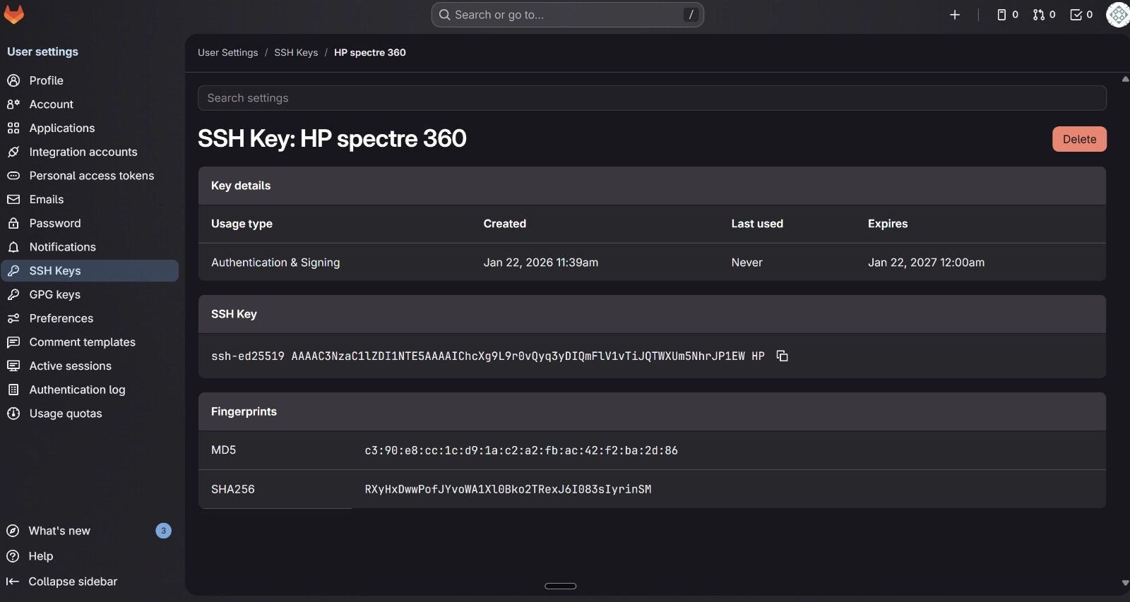This screenshot has width=1130, height=602.
Task: Click the Applications grid icon
Action: point(13,128)
